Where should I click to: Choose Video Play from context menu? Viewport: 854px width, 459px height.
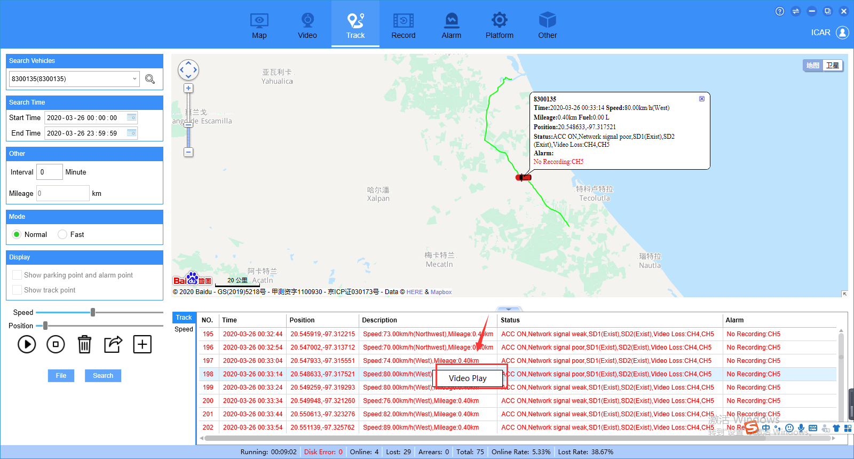pyautogui.click(x=468, y=378)
